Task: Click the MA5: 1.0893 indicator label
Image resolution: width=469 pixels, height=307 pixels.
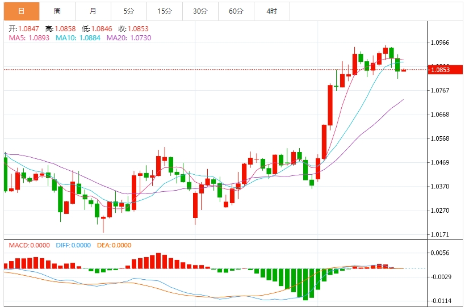Action: (29, 38)
